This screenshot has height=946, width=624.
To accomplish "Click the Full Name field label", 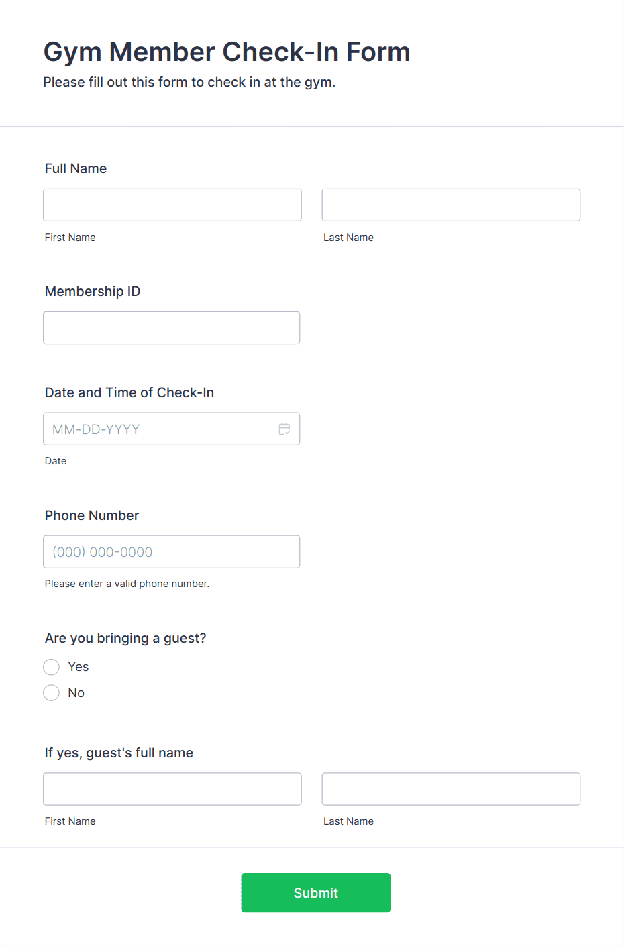I will click(x=76, y=168).
